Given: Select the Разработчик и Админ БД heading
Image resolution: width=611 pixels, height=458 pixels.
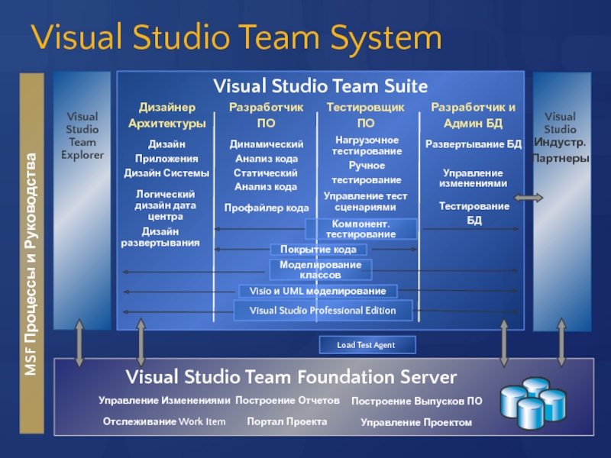Looking at the screenshot, I should coord(473,115).
